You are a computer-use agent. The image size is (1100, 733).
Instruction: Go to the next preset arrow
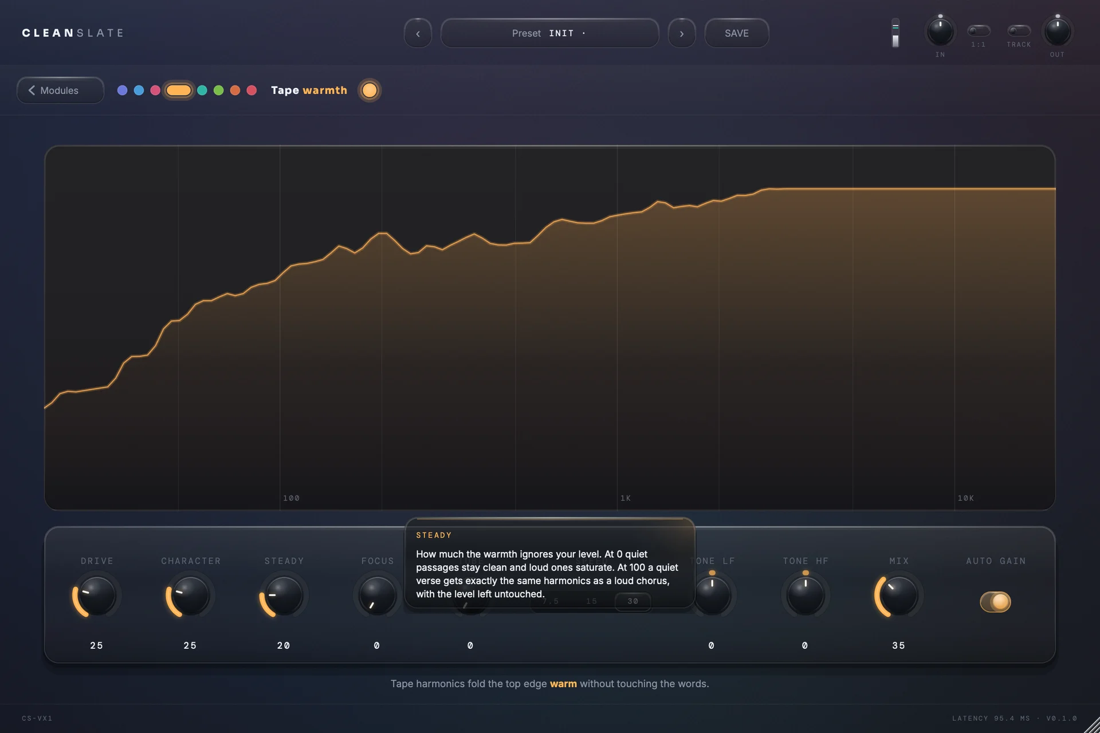682,33
